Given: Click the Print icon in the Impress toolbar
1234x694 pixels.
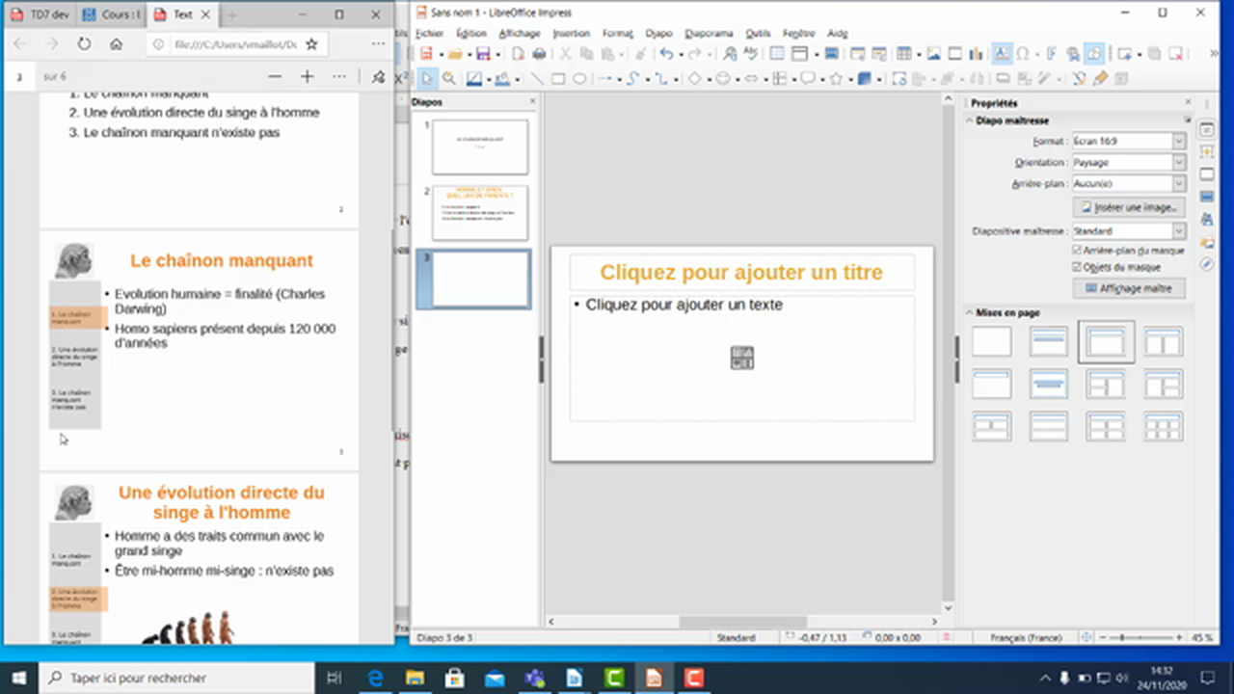Looking at the screenshot, I should [539, 54].
